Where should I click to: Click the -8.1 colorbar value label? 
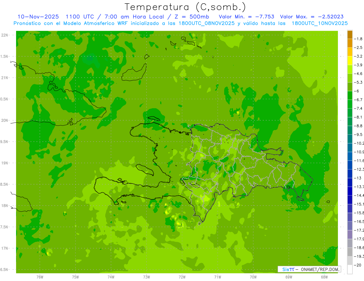pos(359,117)
